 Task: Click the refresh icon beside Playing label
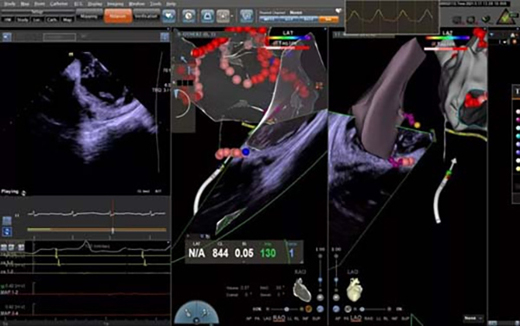point(23,192)
